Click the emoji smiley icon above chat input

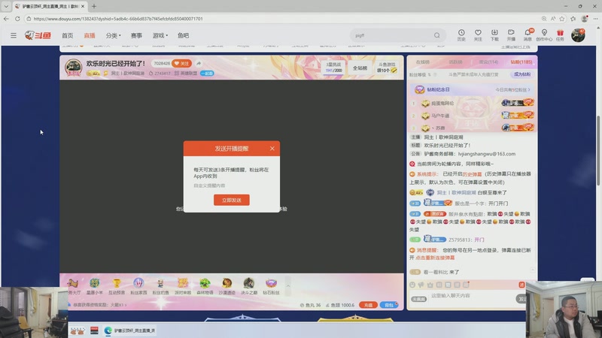click(x=412, y=285)
